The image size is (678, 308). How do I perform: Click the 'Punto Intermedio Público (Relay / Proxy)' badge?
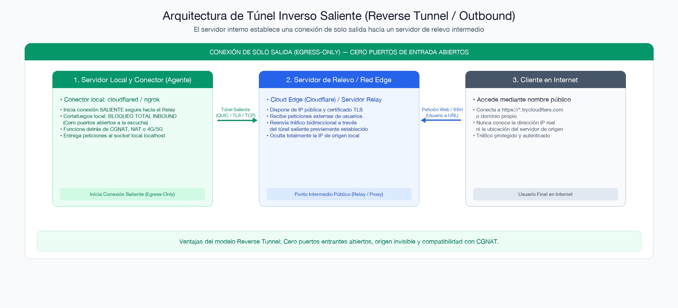point(339,194)
